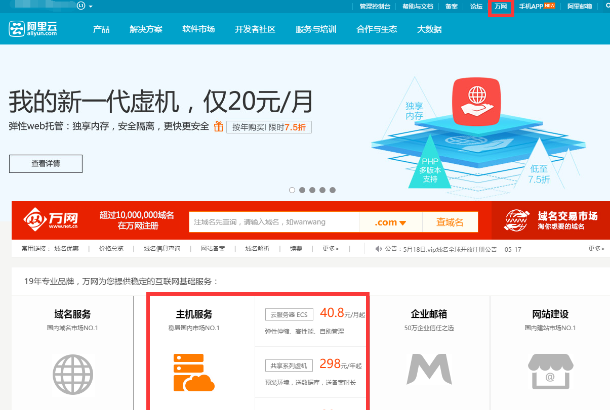Click the grey globe icon under 域名服务
This screenshot has width=610, height=410.
tap(73, 374)
